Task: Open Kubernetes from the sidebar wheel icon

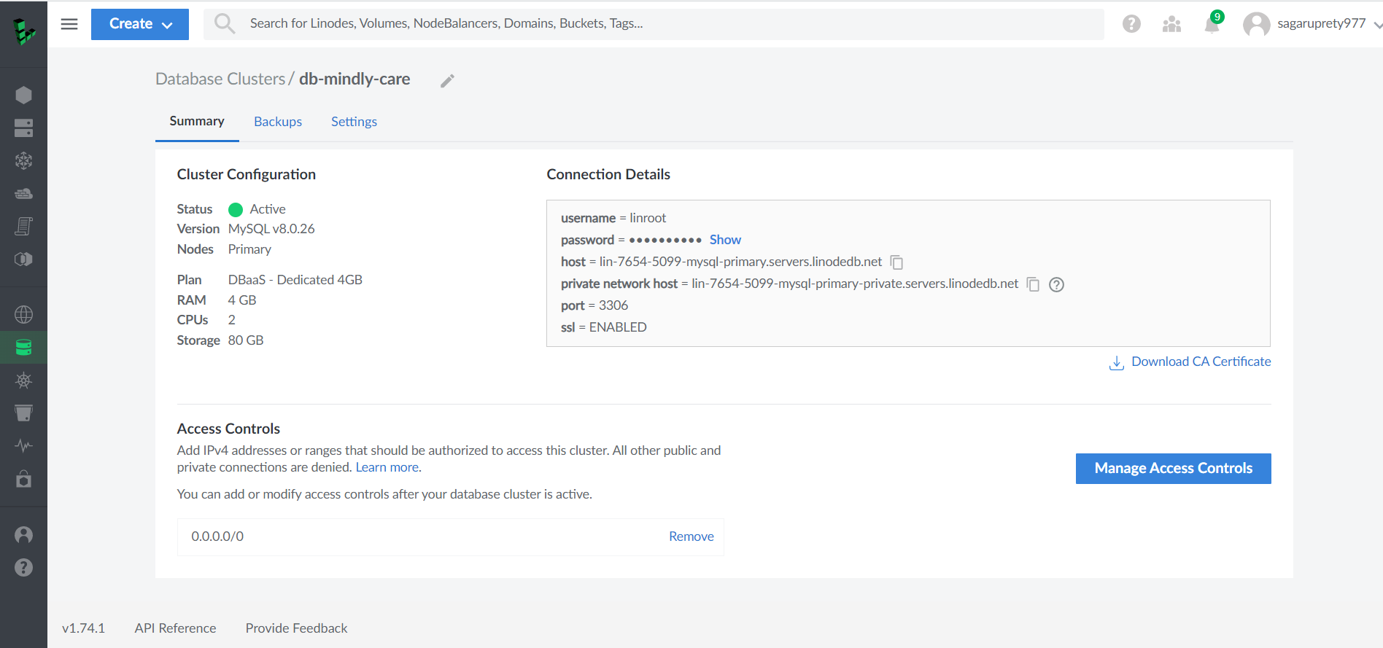Action: tap(23, 380)
